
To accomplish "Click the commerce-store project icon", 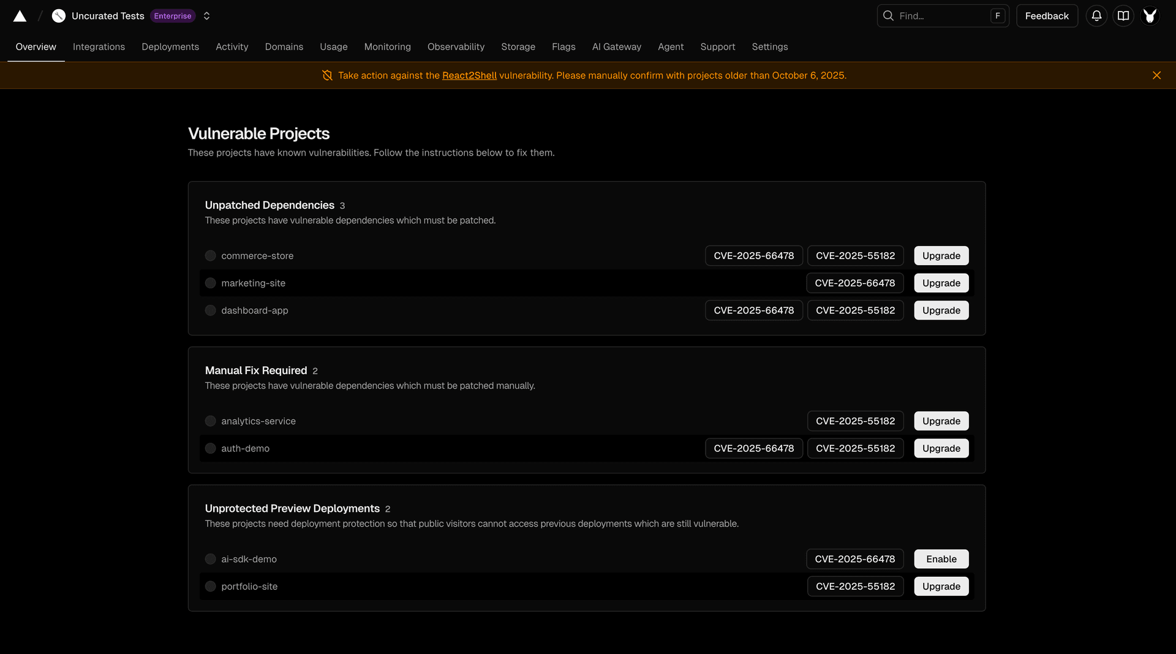I will click(x=210, y=256).
